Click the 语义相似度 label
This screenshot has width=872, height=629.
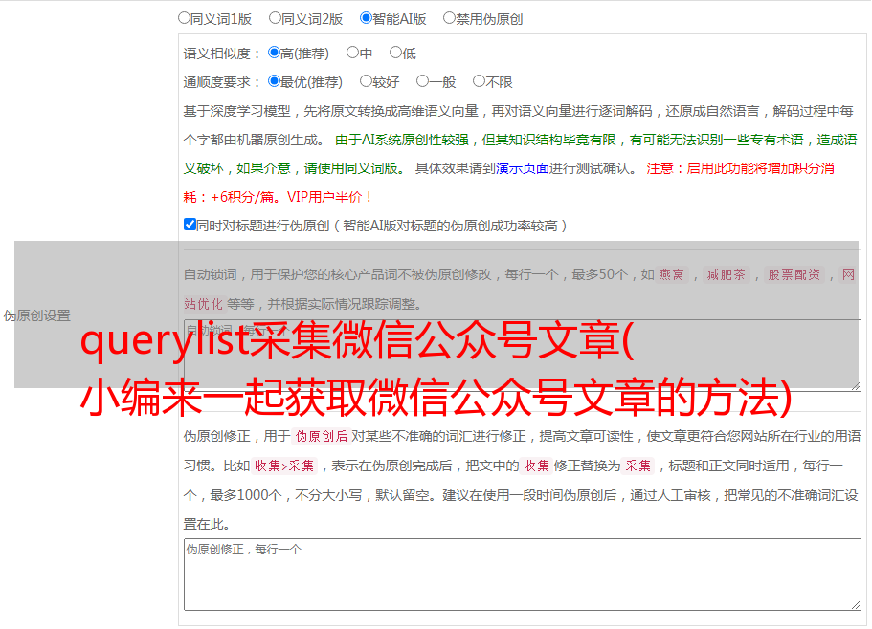coord(222,54)
